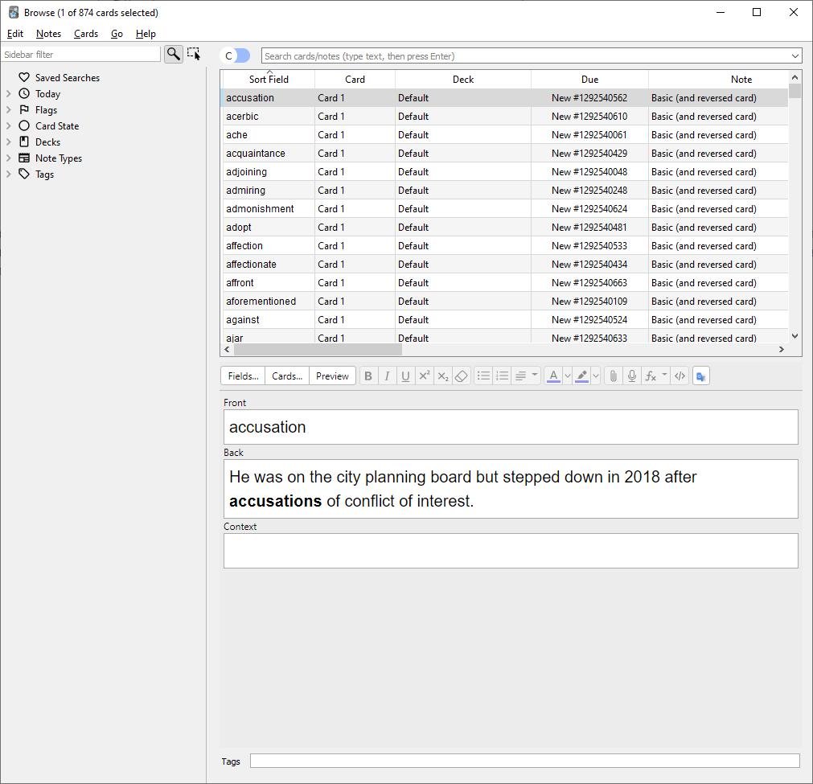Open the search history dropdown arrow

point(795,56)
